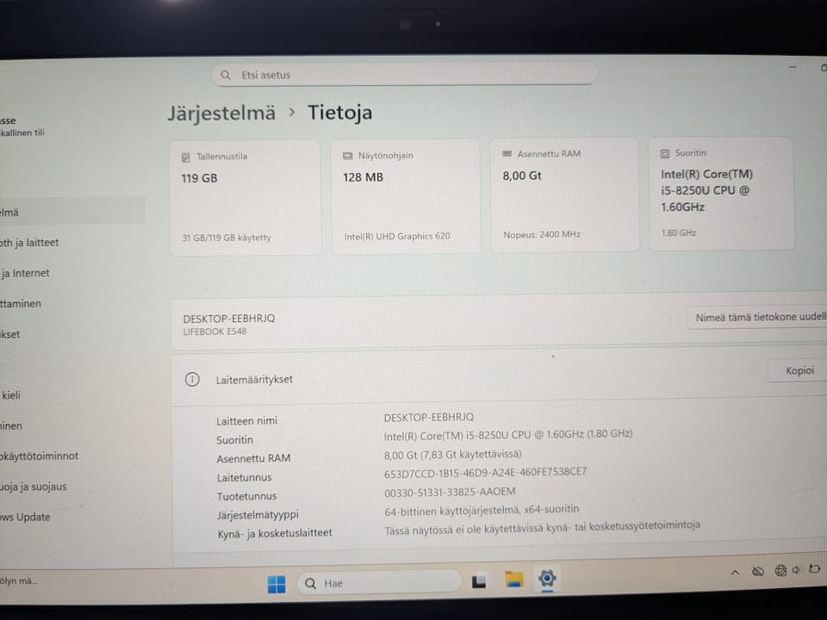The image size is (827, 620).
Task: Open Tietosuoja ja suojaus in sidebar
Action: (34, 487)
